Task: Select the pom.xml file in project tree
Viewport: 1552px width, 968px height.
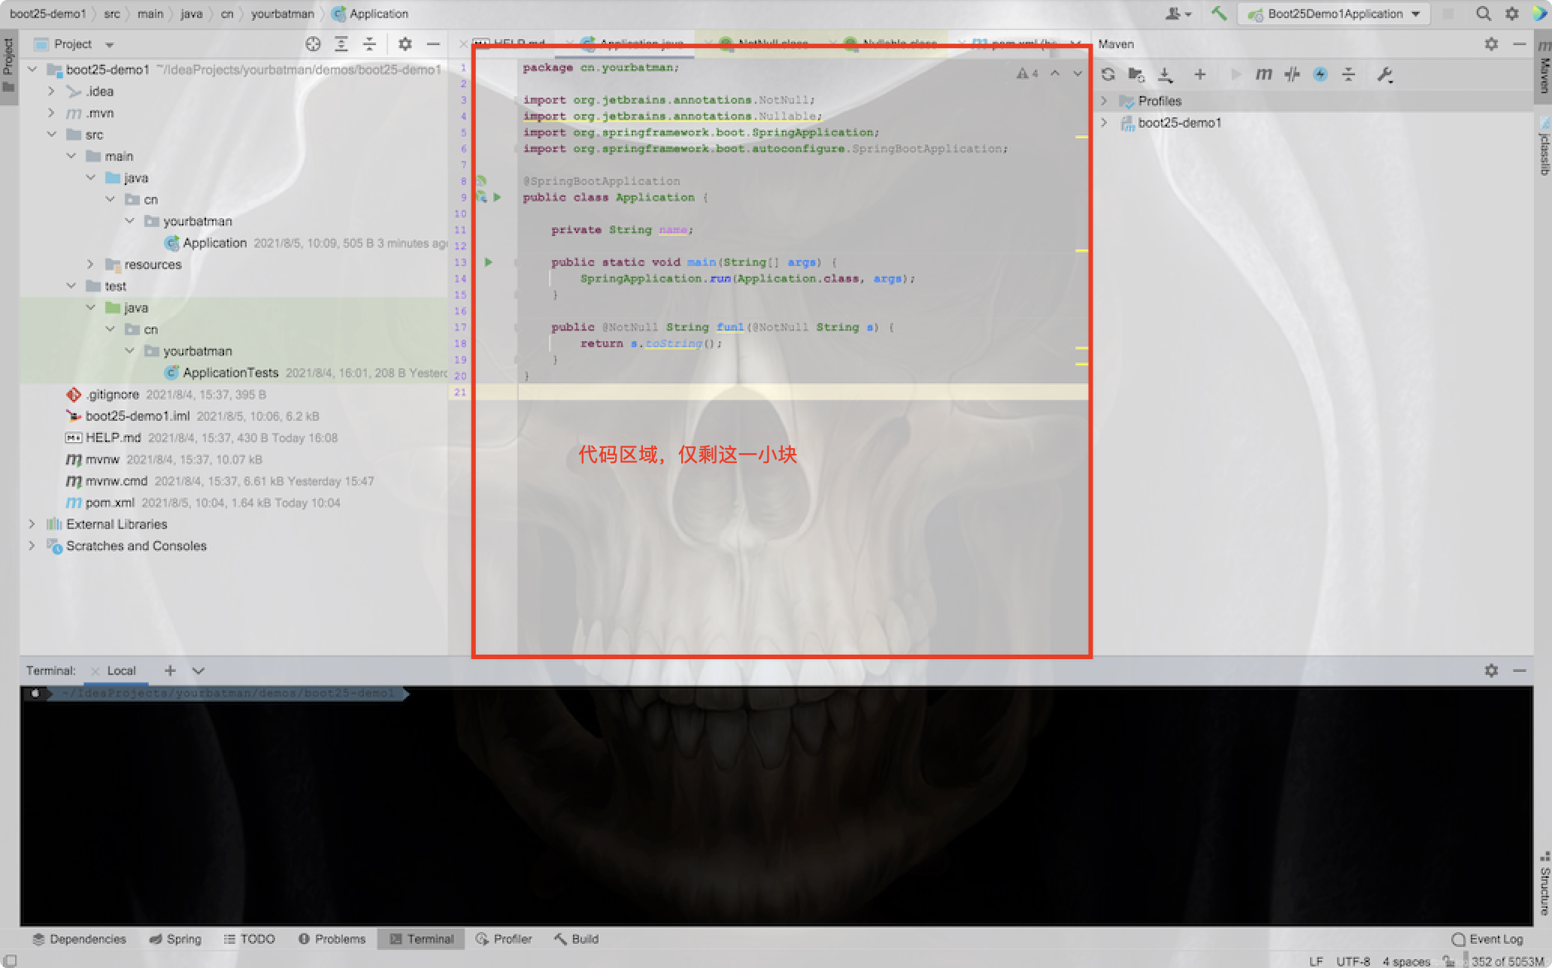Action: tap(110, 503)
